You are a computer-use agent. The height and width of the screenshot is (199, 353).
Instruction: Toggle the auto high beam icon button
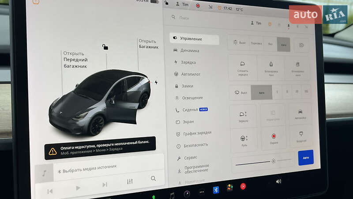pyautogui.click(x=301, y=46)
